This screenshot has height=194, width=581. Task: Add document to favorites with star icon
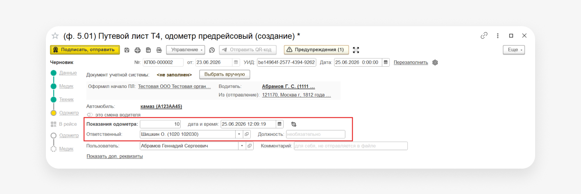[55, 36]
